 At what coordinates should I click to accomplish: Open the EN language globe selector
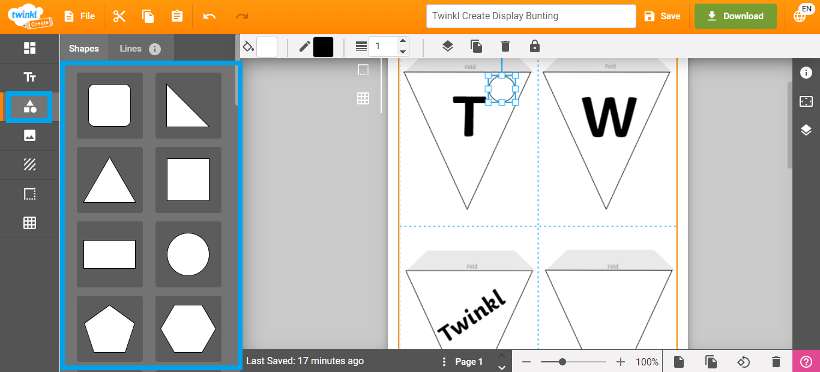click(x=803, y=14)
